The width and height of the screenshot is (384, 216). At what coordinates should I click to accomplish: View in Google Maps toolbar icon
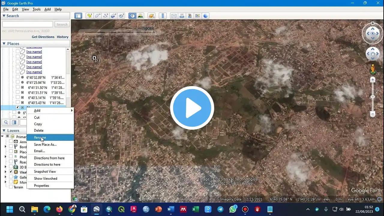[x=198, y=16]
